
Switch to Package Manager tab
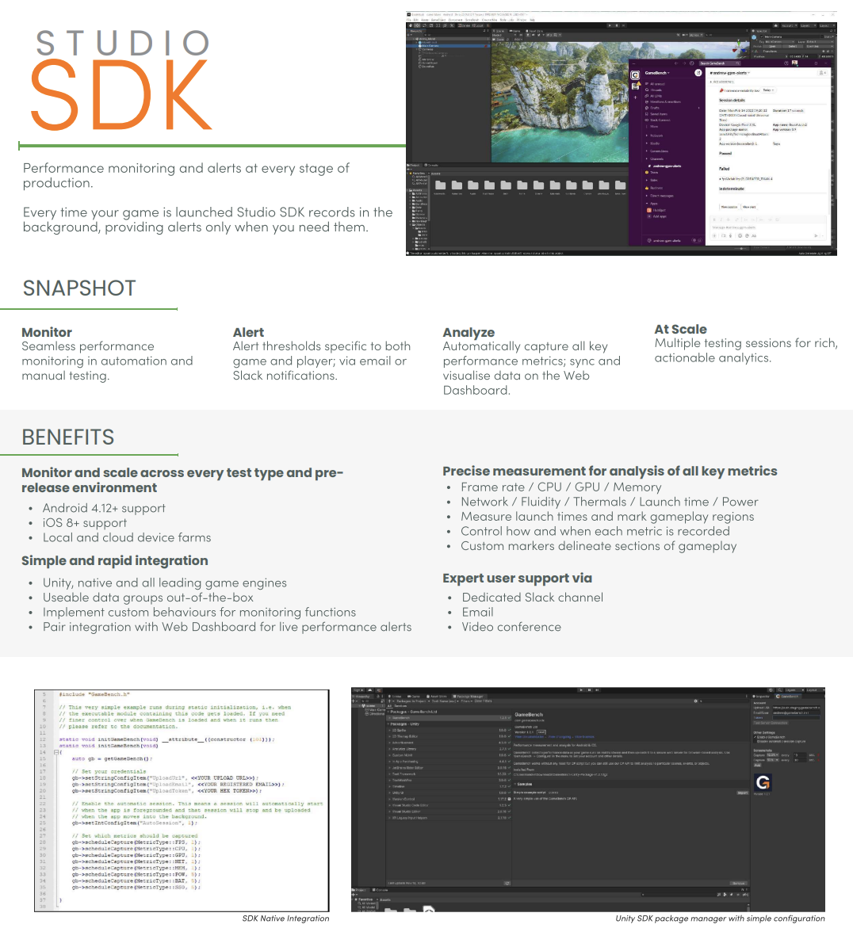coord(468,697)
